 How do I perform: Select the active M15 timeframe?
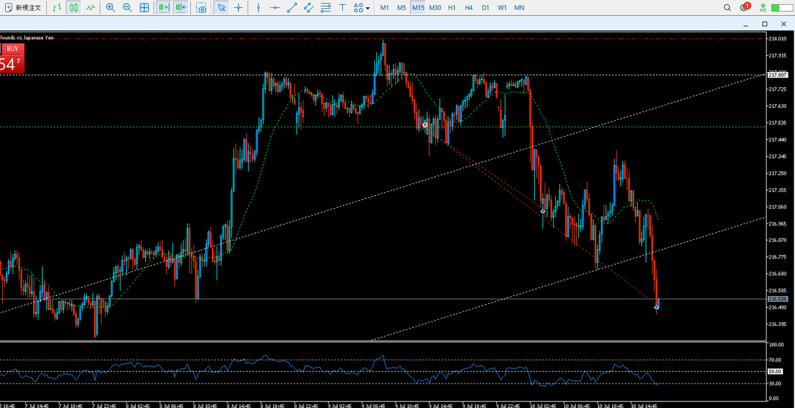(x=418, y=8)
